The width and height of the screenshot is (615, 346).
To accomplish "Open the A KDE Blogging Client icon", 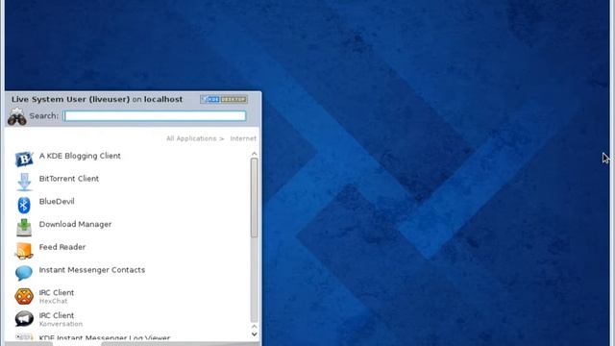I will [24, 159].
